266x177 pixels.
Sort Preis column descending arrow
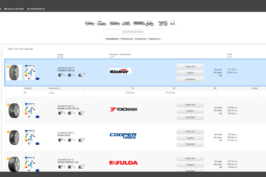231,57
